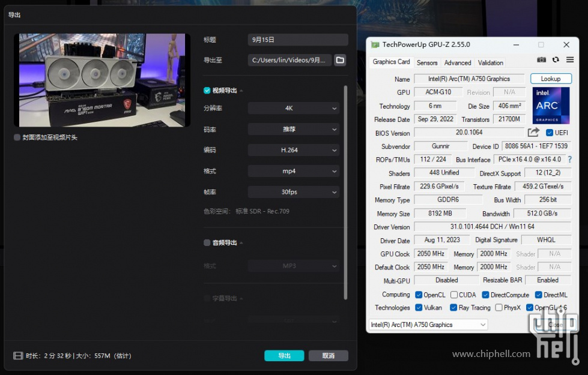This screenshot has width=588, height=375.
Task: Open the 码率 推荐 dropdown
Action: coord(294,129)
